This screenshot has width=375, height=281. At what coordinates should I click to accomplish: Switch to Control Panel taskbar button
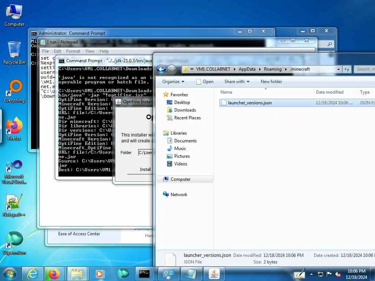click(168, 274)
